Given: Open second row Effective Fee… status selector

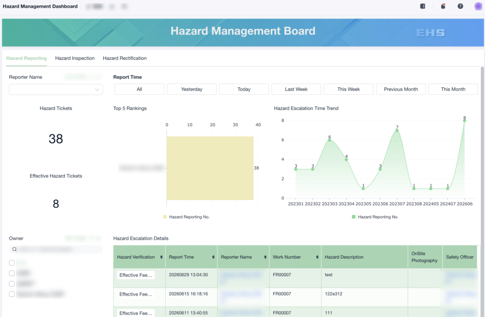Looking at the screenshot, I should click(x=136, y=294).
